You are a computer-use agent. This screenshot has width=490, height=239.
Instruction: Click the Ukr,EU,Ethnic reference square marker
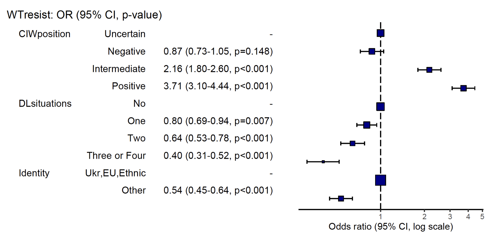click(x=381, y=180)
